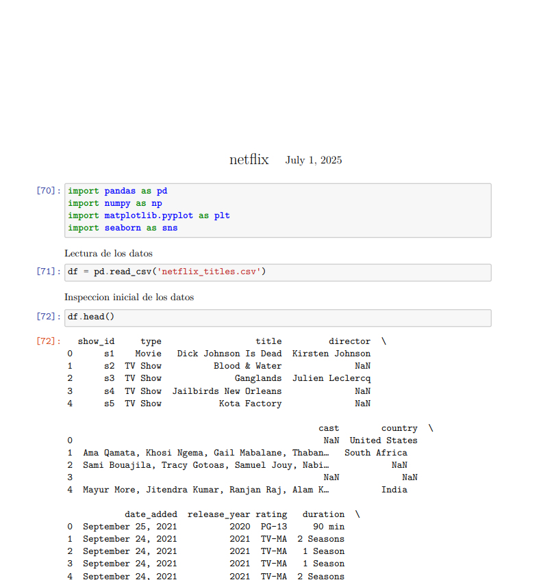This screenshot has width=554, height=580.
Task: Click the 'type' column header
Action: pos(151,341)
